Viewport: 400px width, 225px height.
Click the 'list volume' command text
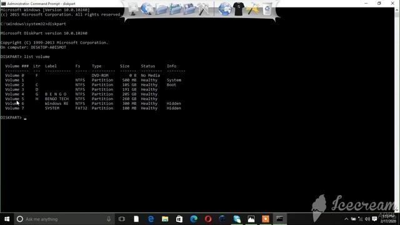click(37, 57)
